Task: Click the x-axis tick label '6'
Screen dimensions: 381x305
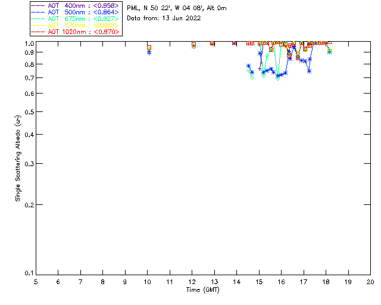Action: pyautogui.click(x=58, y=282)
